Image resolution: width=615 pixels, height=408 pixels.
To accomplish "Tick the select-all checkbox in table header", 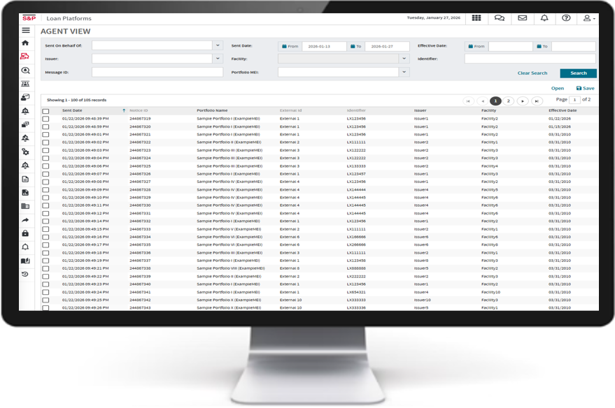I will click(46, 111).
